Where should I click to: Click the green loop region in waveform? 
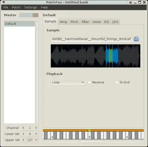point(111,56)
